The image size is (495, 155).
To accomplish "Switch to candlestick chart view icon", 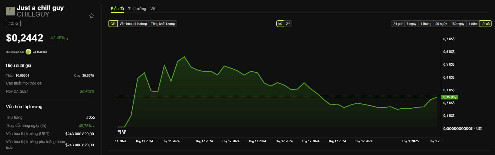I will tap(288, 24).
